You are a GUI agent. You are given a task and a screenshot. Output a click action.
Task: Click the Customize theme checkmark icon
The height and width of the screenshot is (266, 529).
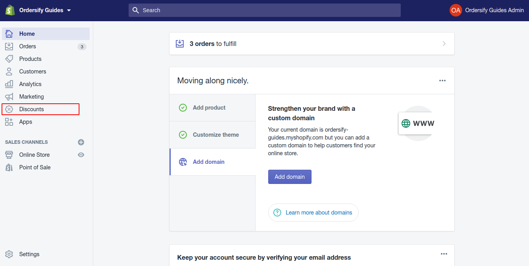point(183,135)
